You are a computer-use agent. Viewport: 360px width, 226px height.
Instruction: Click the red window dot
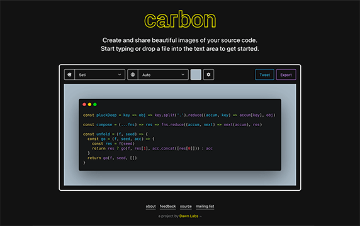[x=84, y=104]
